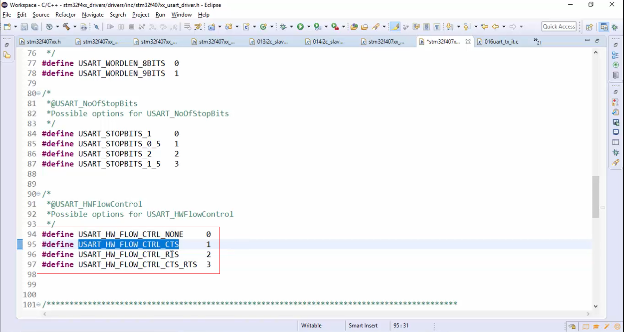Click the Open Type icon
The width and height of the screenshot is (624, 332).
pos(354,27)
